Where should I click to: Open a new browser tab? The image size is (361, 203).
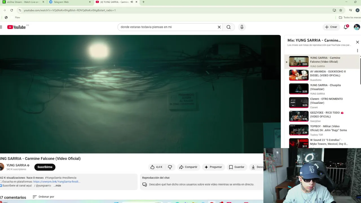pyautogui.click(x=143, y=2)
